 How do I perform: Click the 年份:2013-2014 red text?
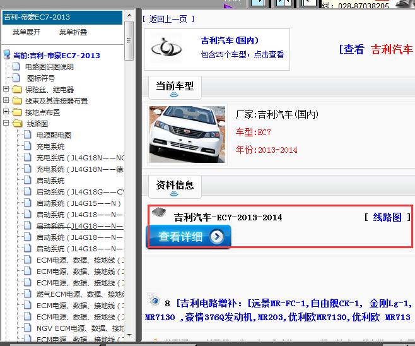coord(267,150)
